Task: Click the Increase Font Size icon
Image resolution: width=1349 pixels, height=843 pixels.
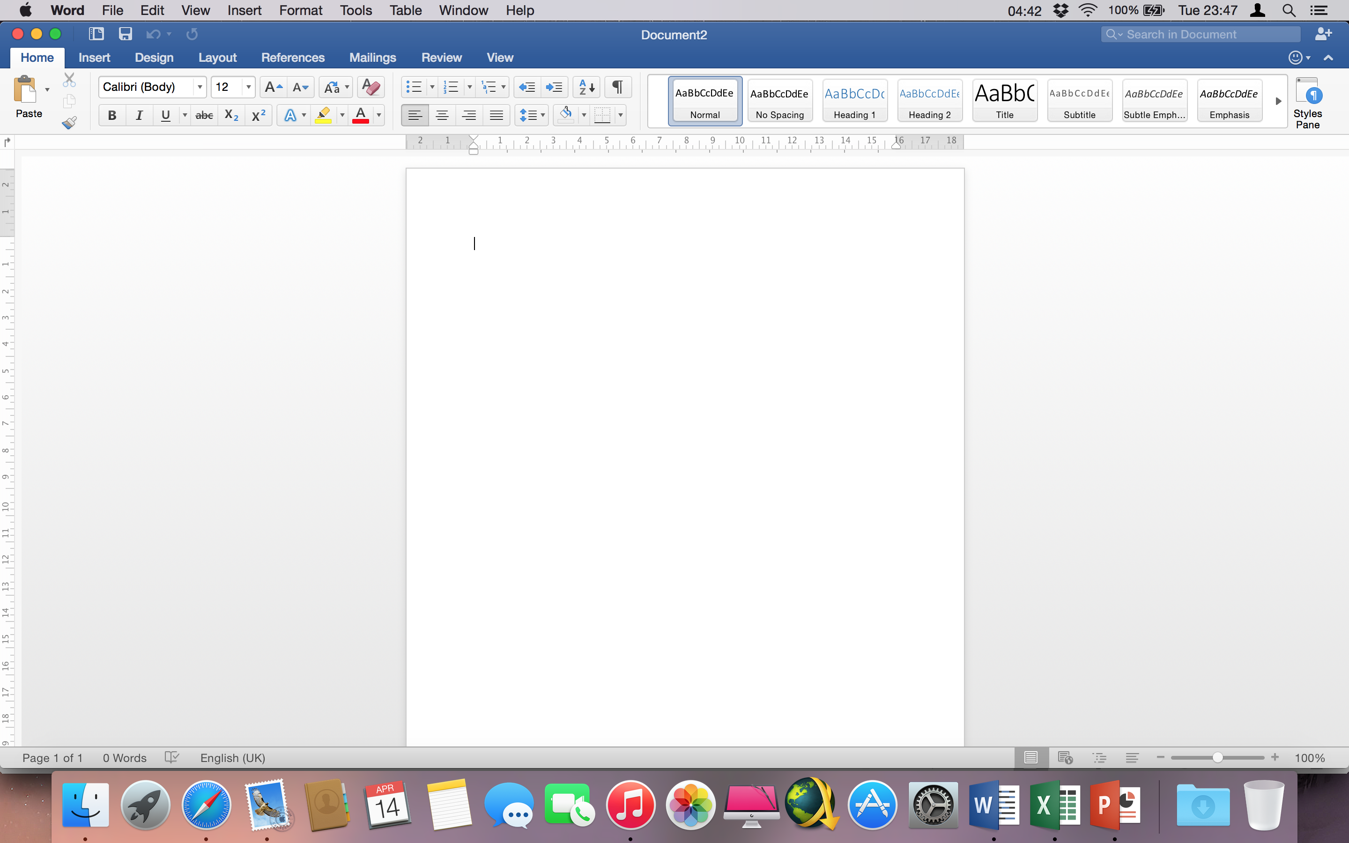Action: [x=273, y=87]
